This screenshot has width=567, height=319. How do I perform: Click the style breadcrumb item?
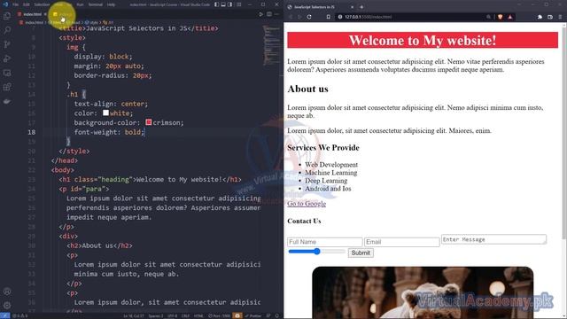click(91, 22)
